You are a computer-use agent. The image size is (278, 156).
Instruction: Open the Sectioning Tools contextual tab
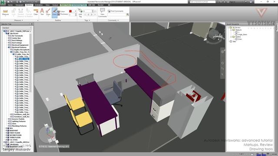click(79, 5)
